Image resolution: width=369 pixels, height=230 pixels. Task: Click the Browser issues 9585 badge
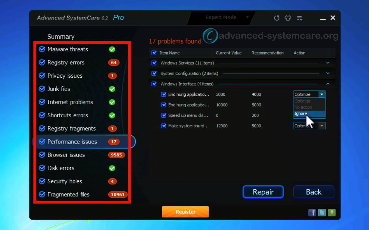coord(116,155)
